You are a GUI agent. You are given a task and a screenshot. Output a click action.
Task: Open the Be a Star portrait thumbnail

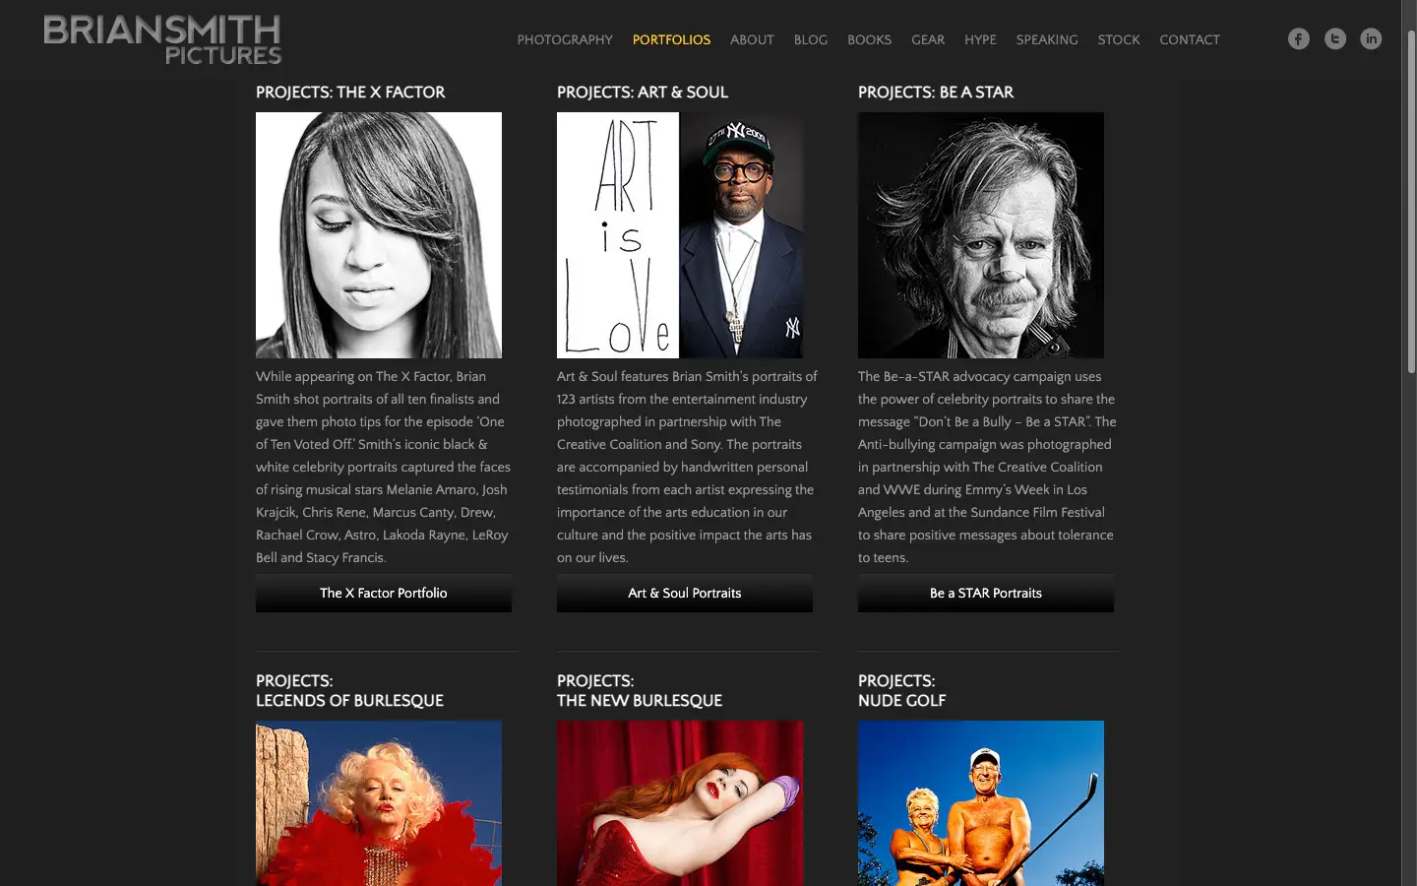click(x=981, y=235)
